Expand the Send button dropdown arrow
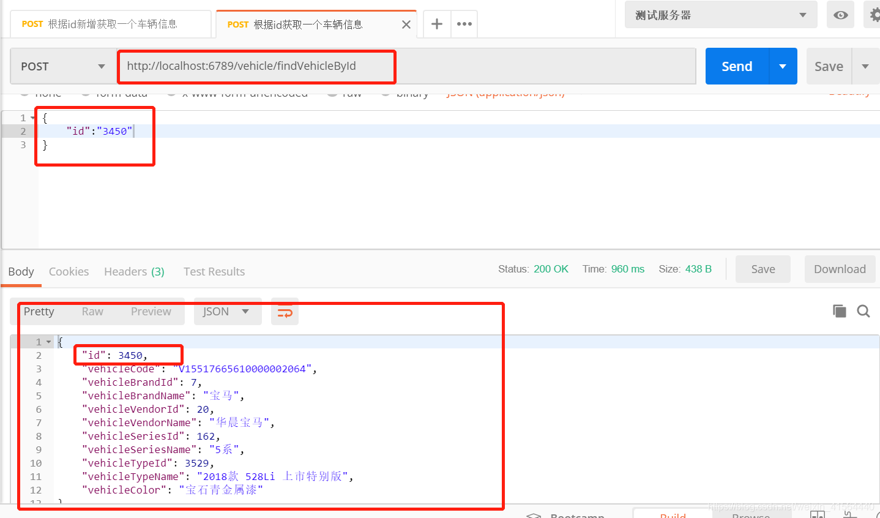The image size is (880, 518). pyautogui.click(x=783, y=66)
